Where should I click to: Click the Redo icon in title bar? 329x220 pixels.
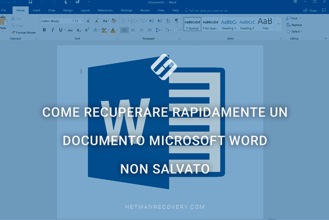(x=54, y=2)
